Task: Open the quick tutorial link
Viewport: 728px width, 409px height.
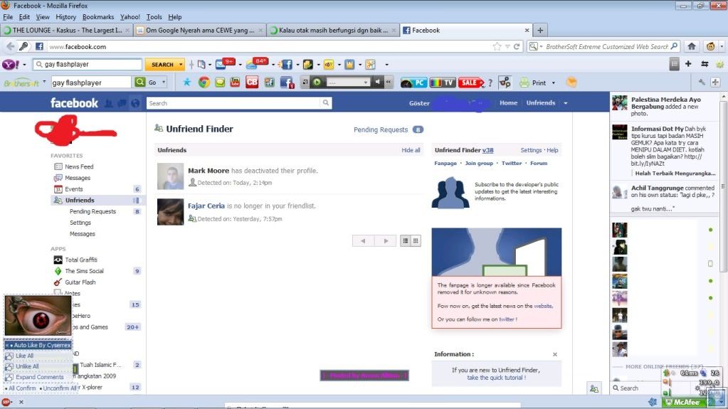Action: (x=496, y=378)
